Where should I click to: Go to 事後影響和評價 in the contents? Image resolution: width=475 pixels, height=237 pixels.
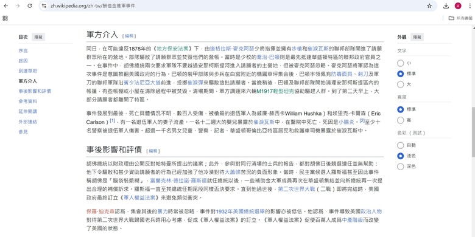(x=35, y=91)
